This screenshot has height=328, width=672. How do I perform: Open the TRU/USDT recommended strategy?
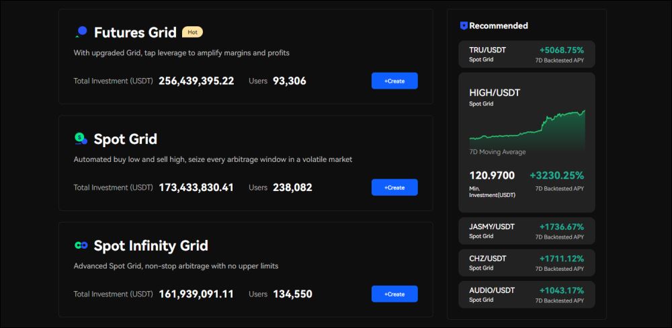(526, 54)
